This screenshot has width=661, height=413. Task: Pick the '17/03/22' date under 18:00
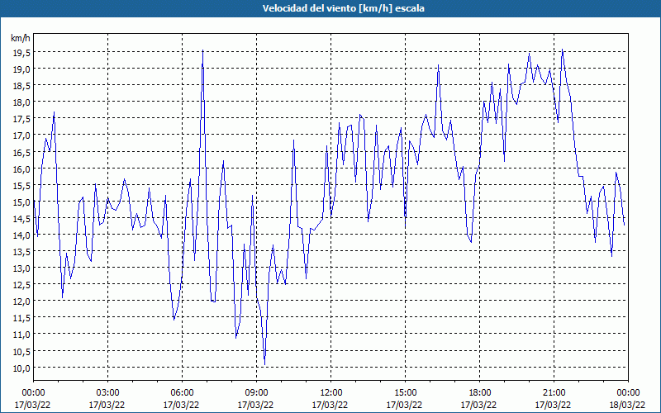click(478, 405)
